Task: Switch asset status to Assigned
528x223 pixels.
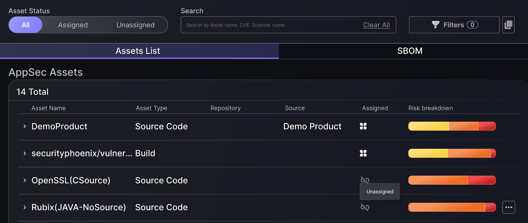Action: coord(73,25)
